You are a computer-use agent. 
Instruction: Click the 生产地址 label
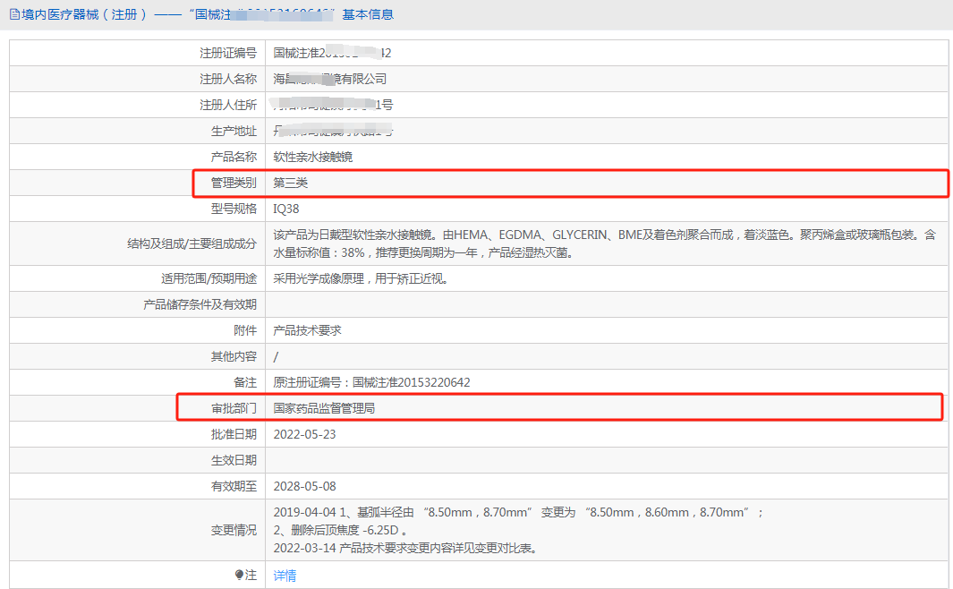click(234, 132)
